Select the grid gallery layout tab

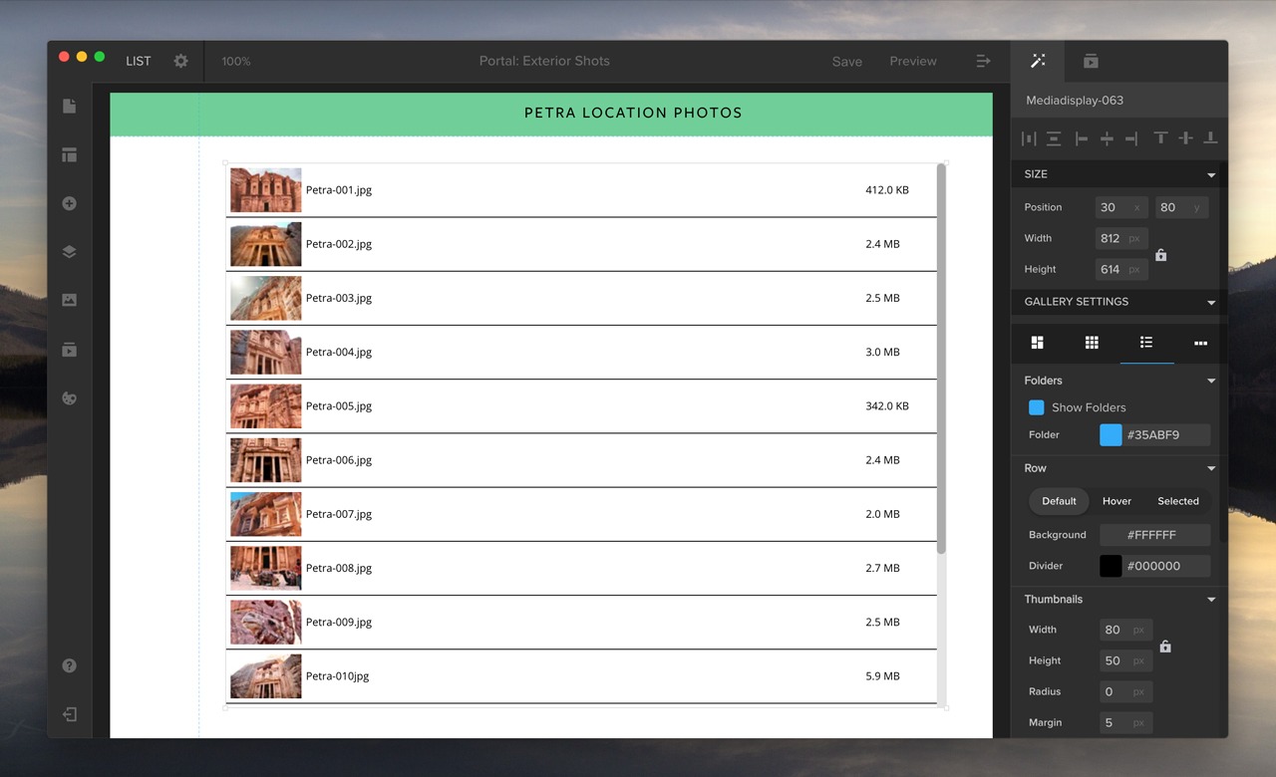pyautogui.click(x=1092, y=343)
